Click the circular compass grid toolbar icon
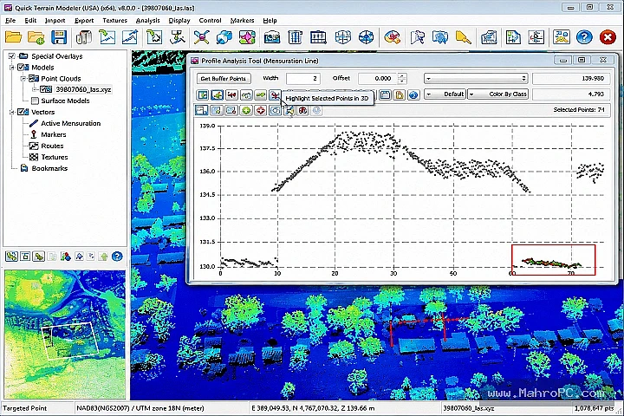This screenshot has height=416, width=624. 366,37
